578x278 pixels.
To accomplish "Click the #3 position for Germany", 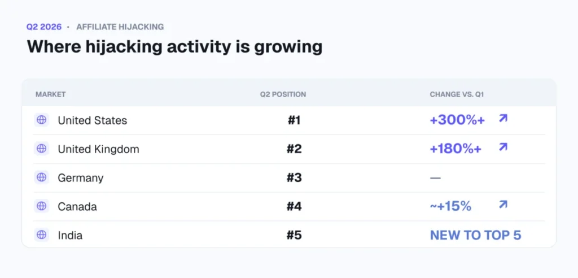I will (x=294, y=178).
